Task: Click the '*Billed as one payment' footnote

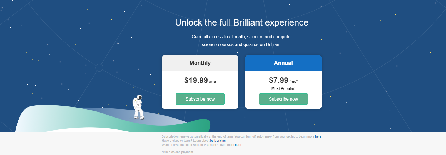Action: click(x=178, y=152)
